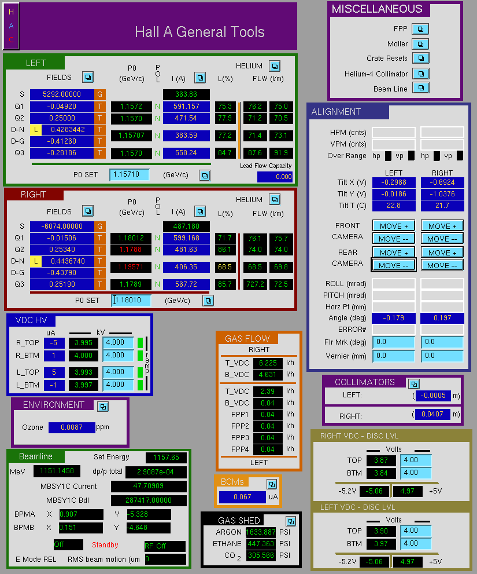Click RIGHT VDC BTM disc level setpoint
This screenshot has width=477, height=574.
point(416,473)
